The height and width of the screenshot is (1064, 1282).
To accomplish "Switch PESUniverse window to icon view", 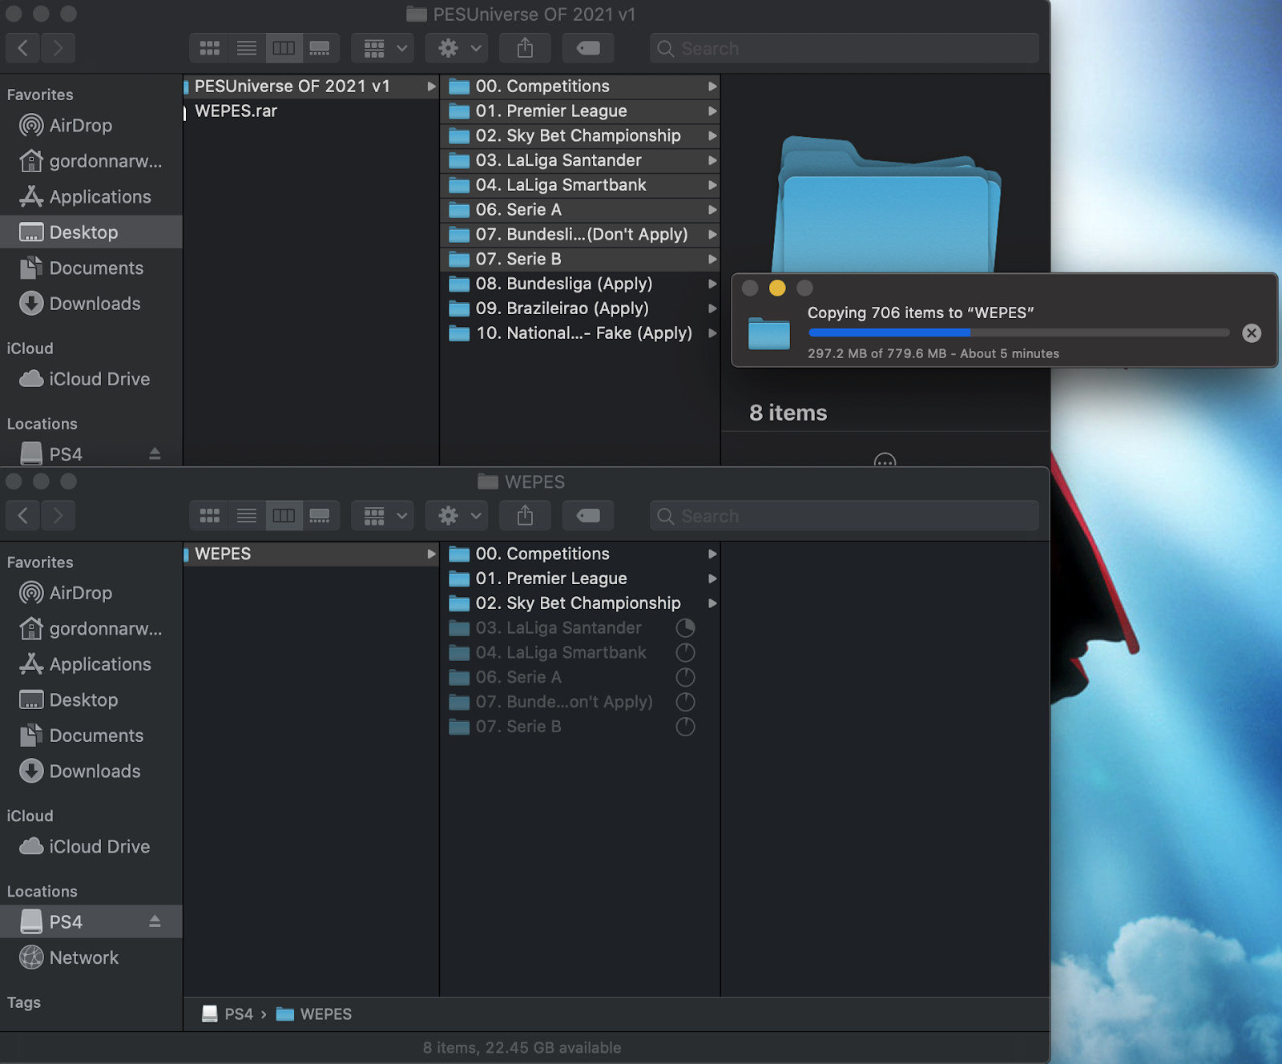I will 209,48.
